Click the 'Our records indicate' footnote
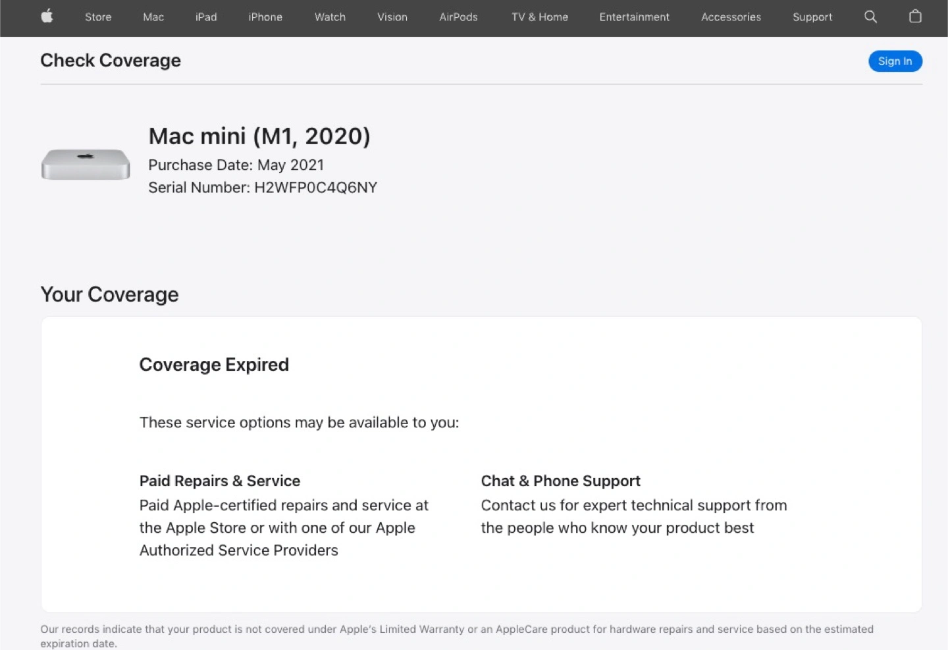 coord(457,636)
